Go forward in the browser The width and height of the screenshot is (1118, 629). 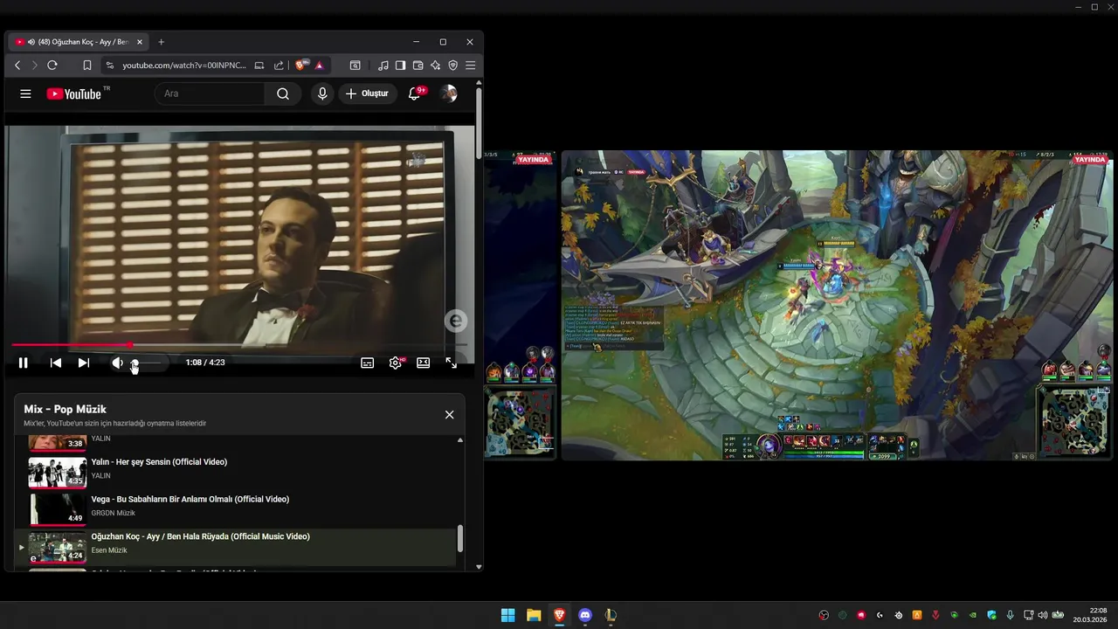tap(35, 66)
